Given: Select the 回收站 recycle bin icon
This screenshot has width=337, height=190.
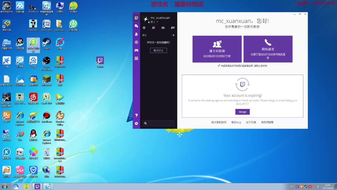Looking at the screenshot, I should pos(47,154).
